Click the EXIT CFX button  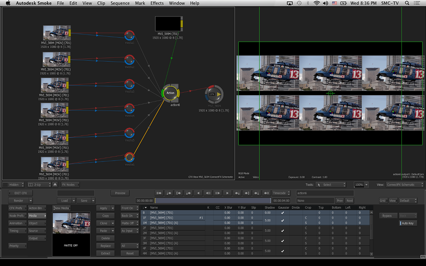(x=20, y=193)
